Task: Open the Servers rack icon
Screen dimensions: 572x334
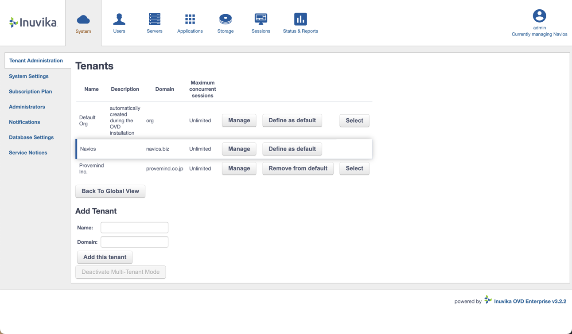Action: click(155, 19)
